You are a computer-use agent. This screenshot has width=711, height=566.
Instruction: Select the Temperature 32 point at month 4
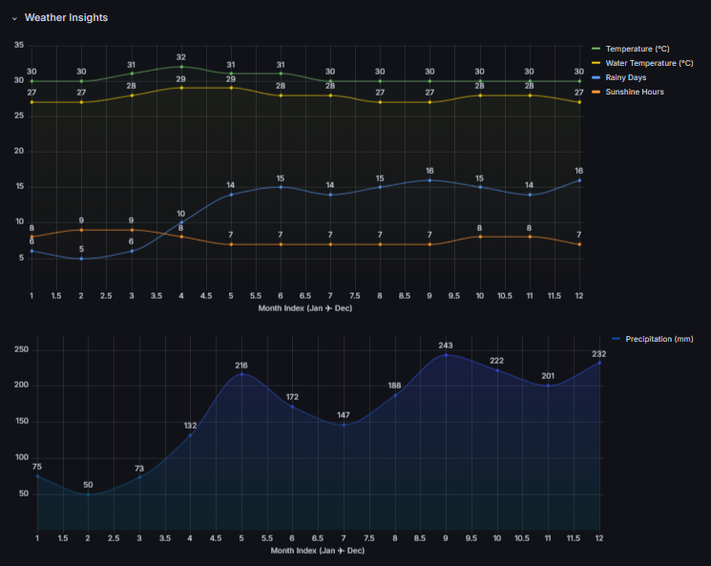click(181, 67)
